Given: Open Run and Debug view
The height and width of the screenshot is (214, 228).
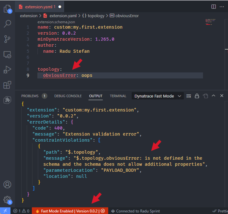Looking at the screenshot, I should 7,70.
